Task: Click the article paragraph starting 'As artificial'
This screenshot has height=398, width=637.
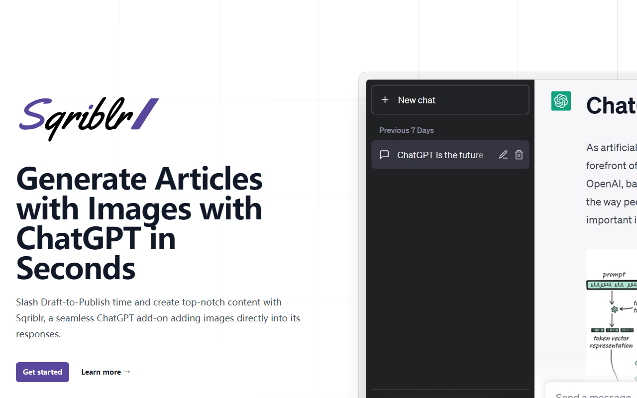Action: pyautogui.click(x=612, y=184)
